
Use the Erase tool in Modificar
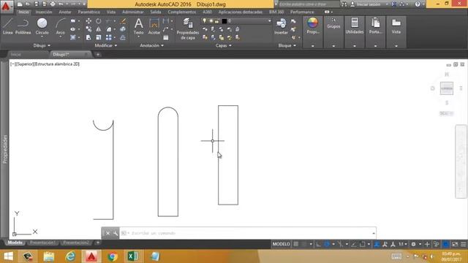click(123, 21)
